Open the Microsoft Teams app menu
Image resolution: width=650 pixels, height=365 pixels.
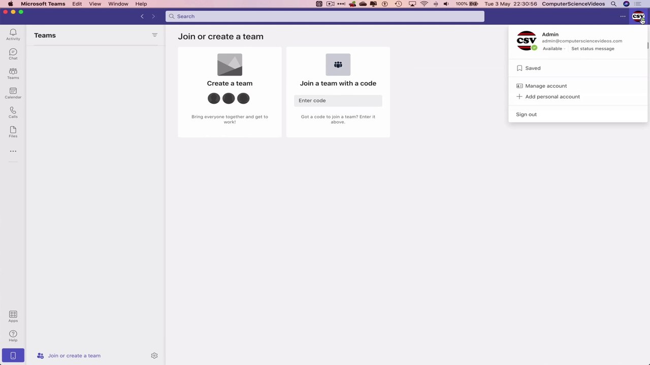point(43,4)
